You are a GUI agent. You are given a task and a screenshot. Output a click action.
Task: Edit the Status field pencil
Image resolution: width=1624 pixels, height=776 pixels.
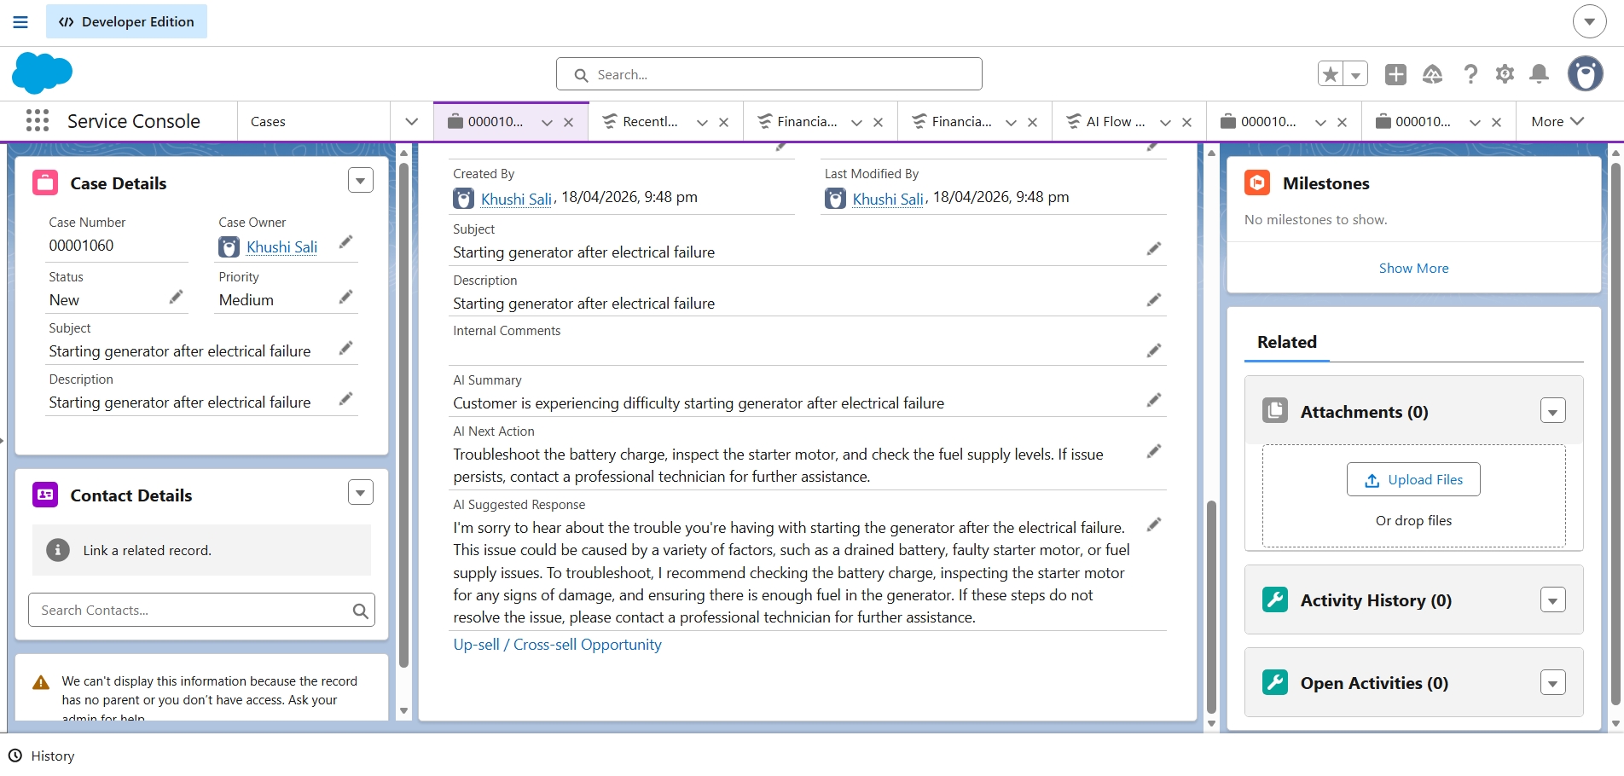(176, 297)
